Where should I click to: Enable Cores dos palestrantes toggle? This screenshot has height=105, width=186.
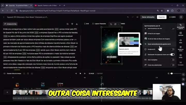click(x=172, y=65)
